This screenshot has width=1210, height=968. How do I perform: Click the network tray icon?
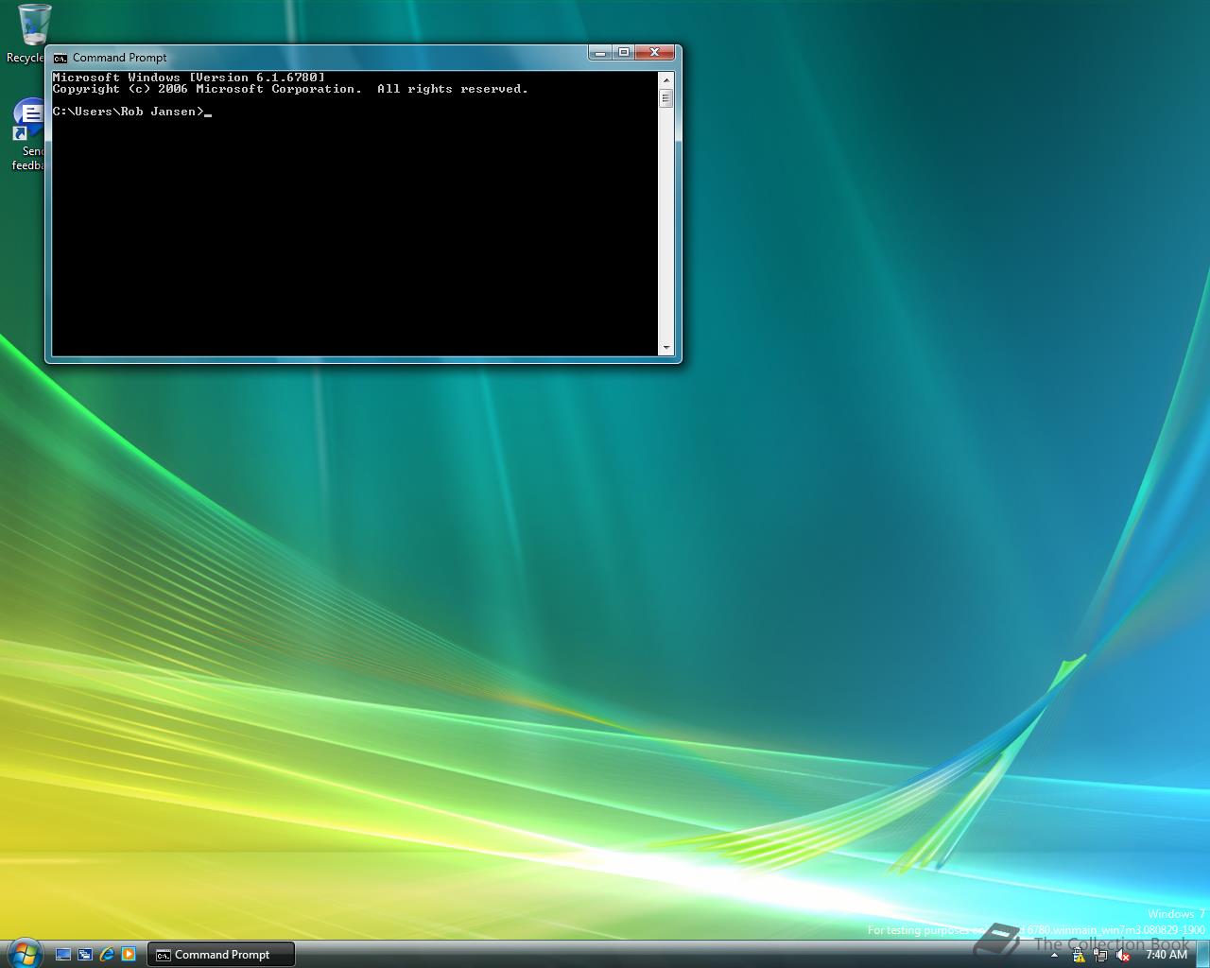point(1100,955)
